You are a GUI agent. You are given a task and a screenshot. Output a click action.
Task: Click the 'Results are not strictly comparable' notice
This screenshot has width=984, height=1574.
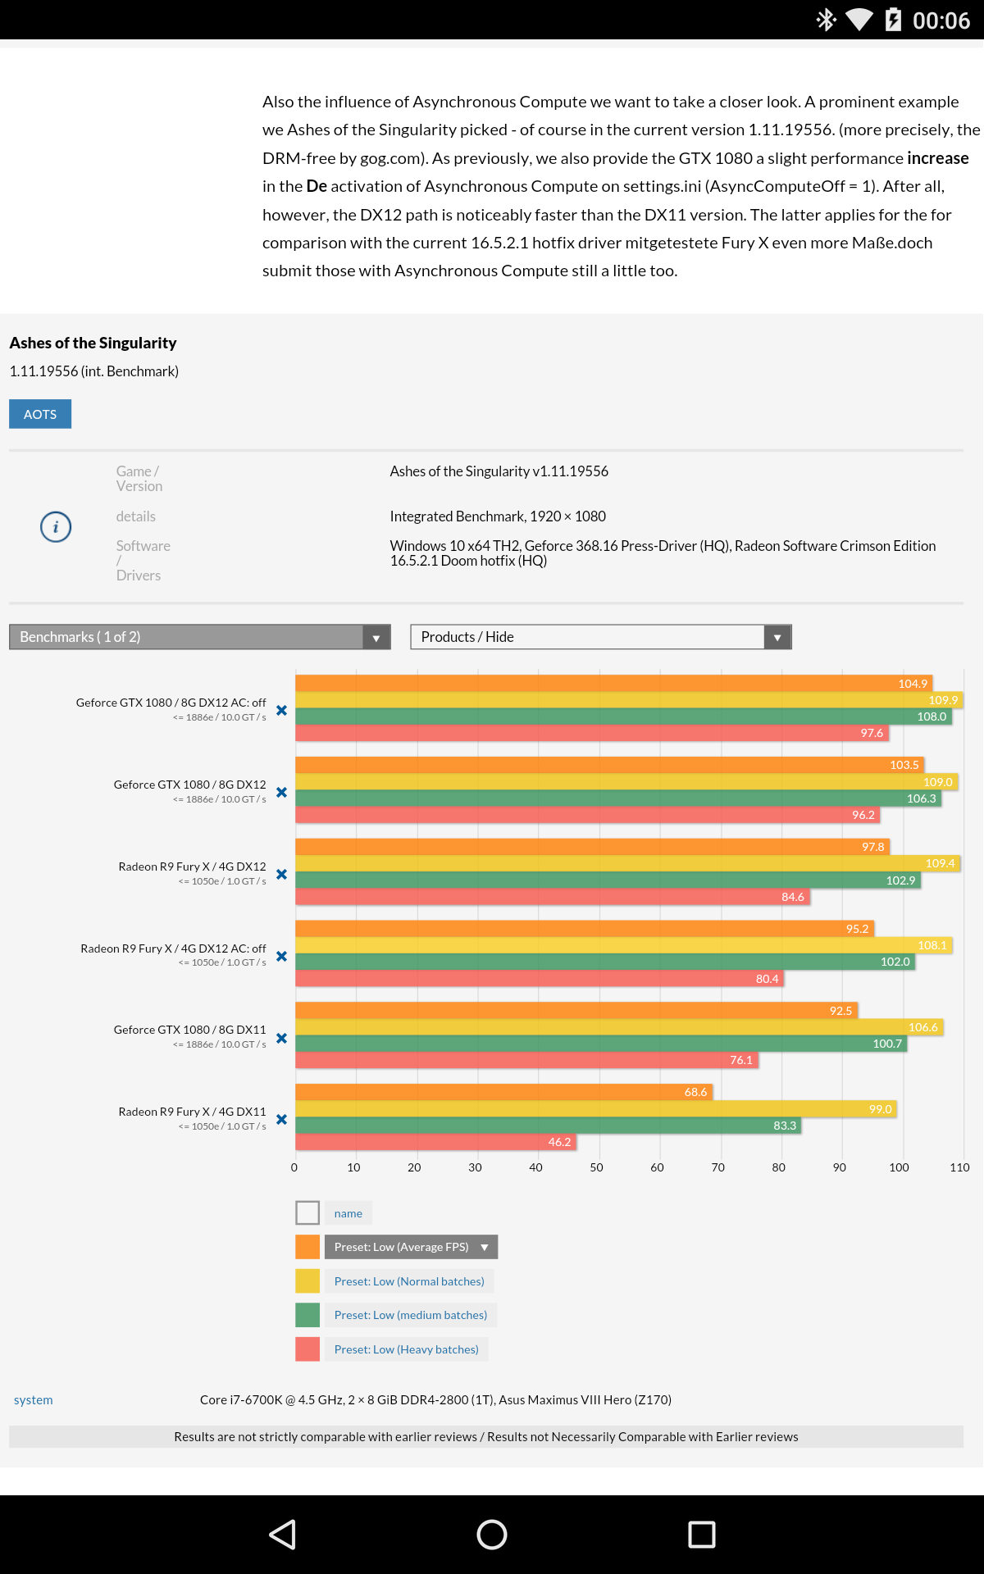click(x=486, y=1437)
